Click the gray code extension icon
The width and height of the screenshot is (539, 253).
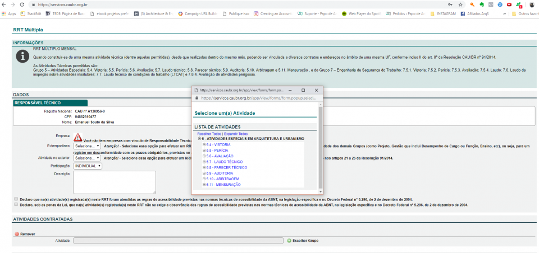[x=491, y=4]
